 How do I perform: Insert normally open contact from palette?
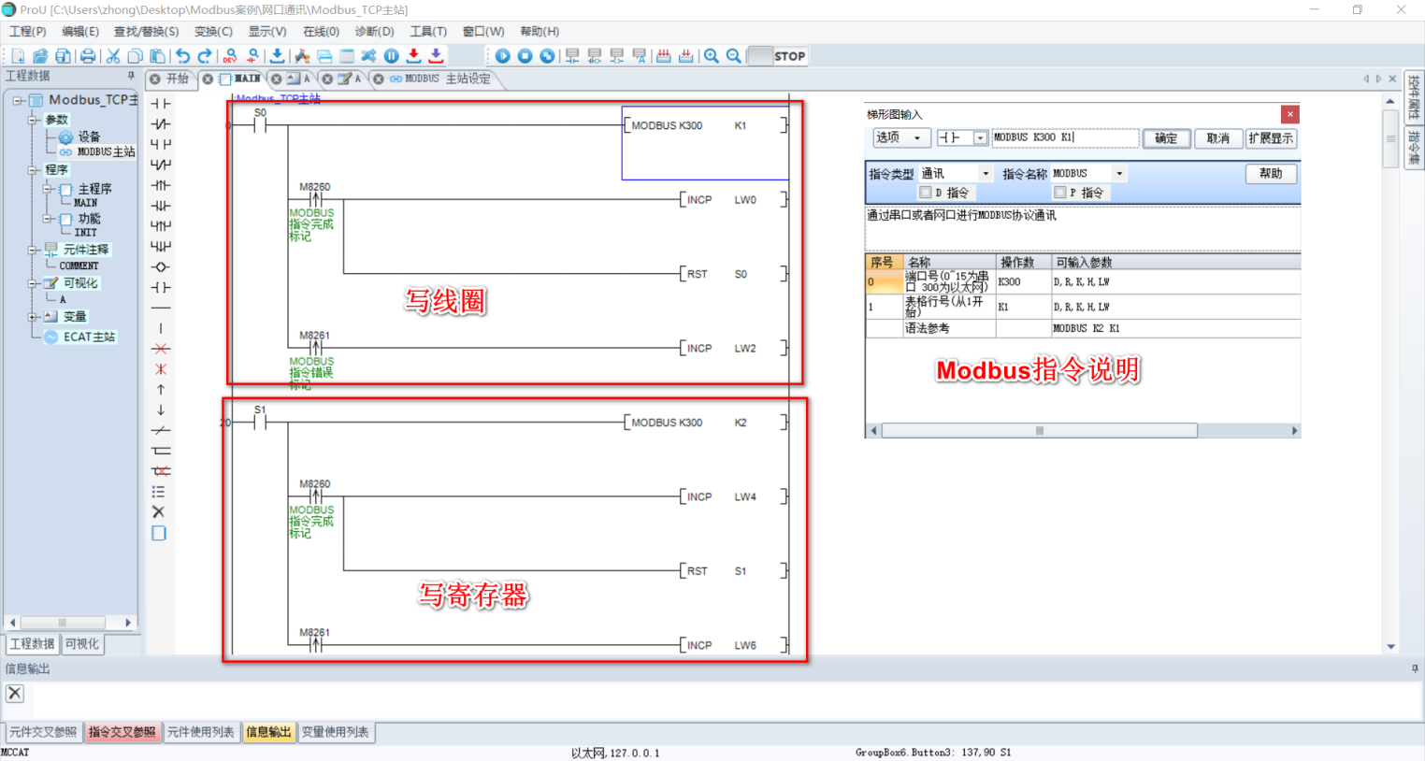point(161,104)
